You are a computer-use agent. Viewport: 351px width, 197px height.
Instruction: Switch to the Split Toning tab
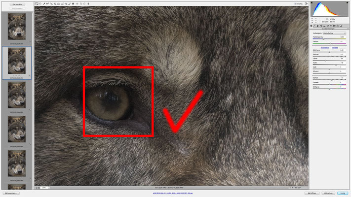click(324, 26)
